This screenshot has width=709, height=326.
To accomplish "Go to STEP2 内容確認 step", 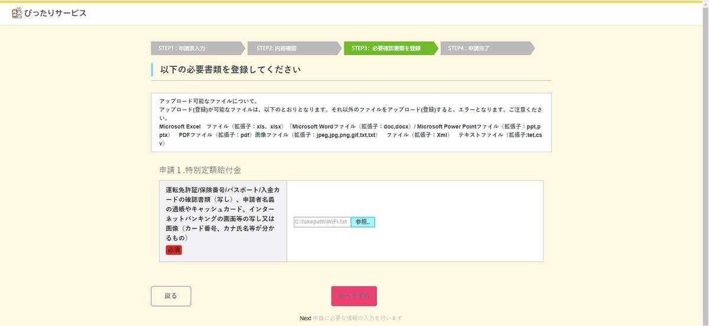I will pos(294,48).
